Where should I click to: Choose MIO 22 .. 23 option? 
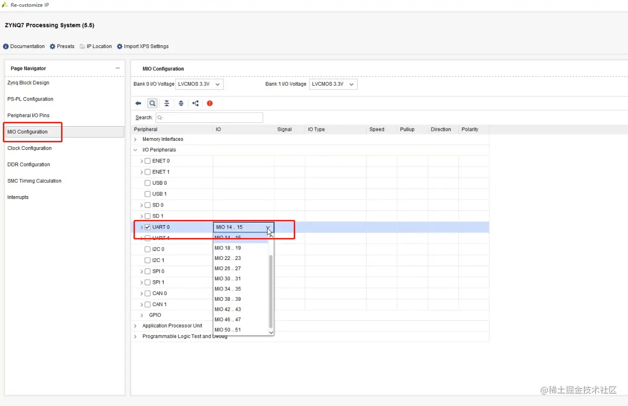click(241, 258)
